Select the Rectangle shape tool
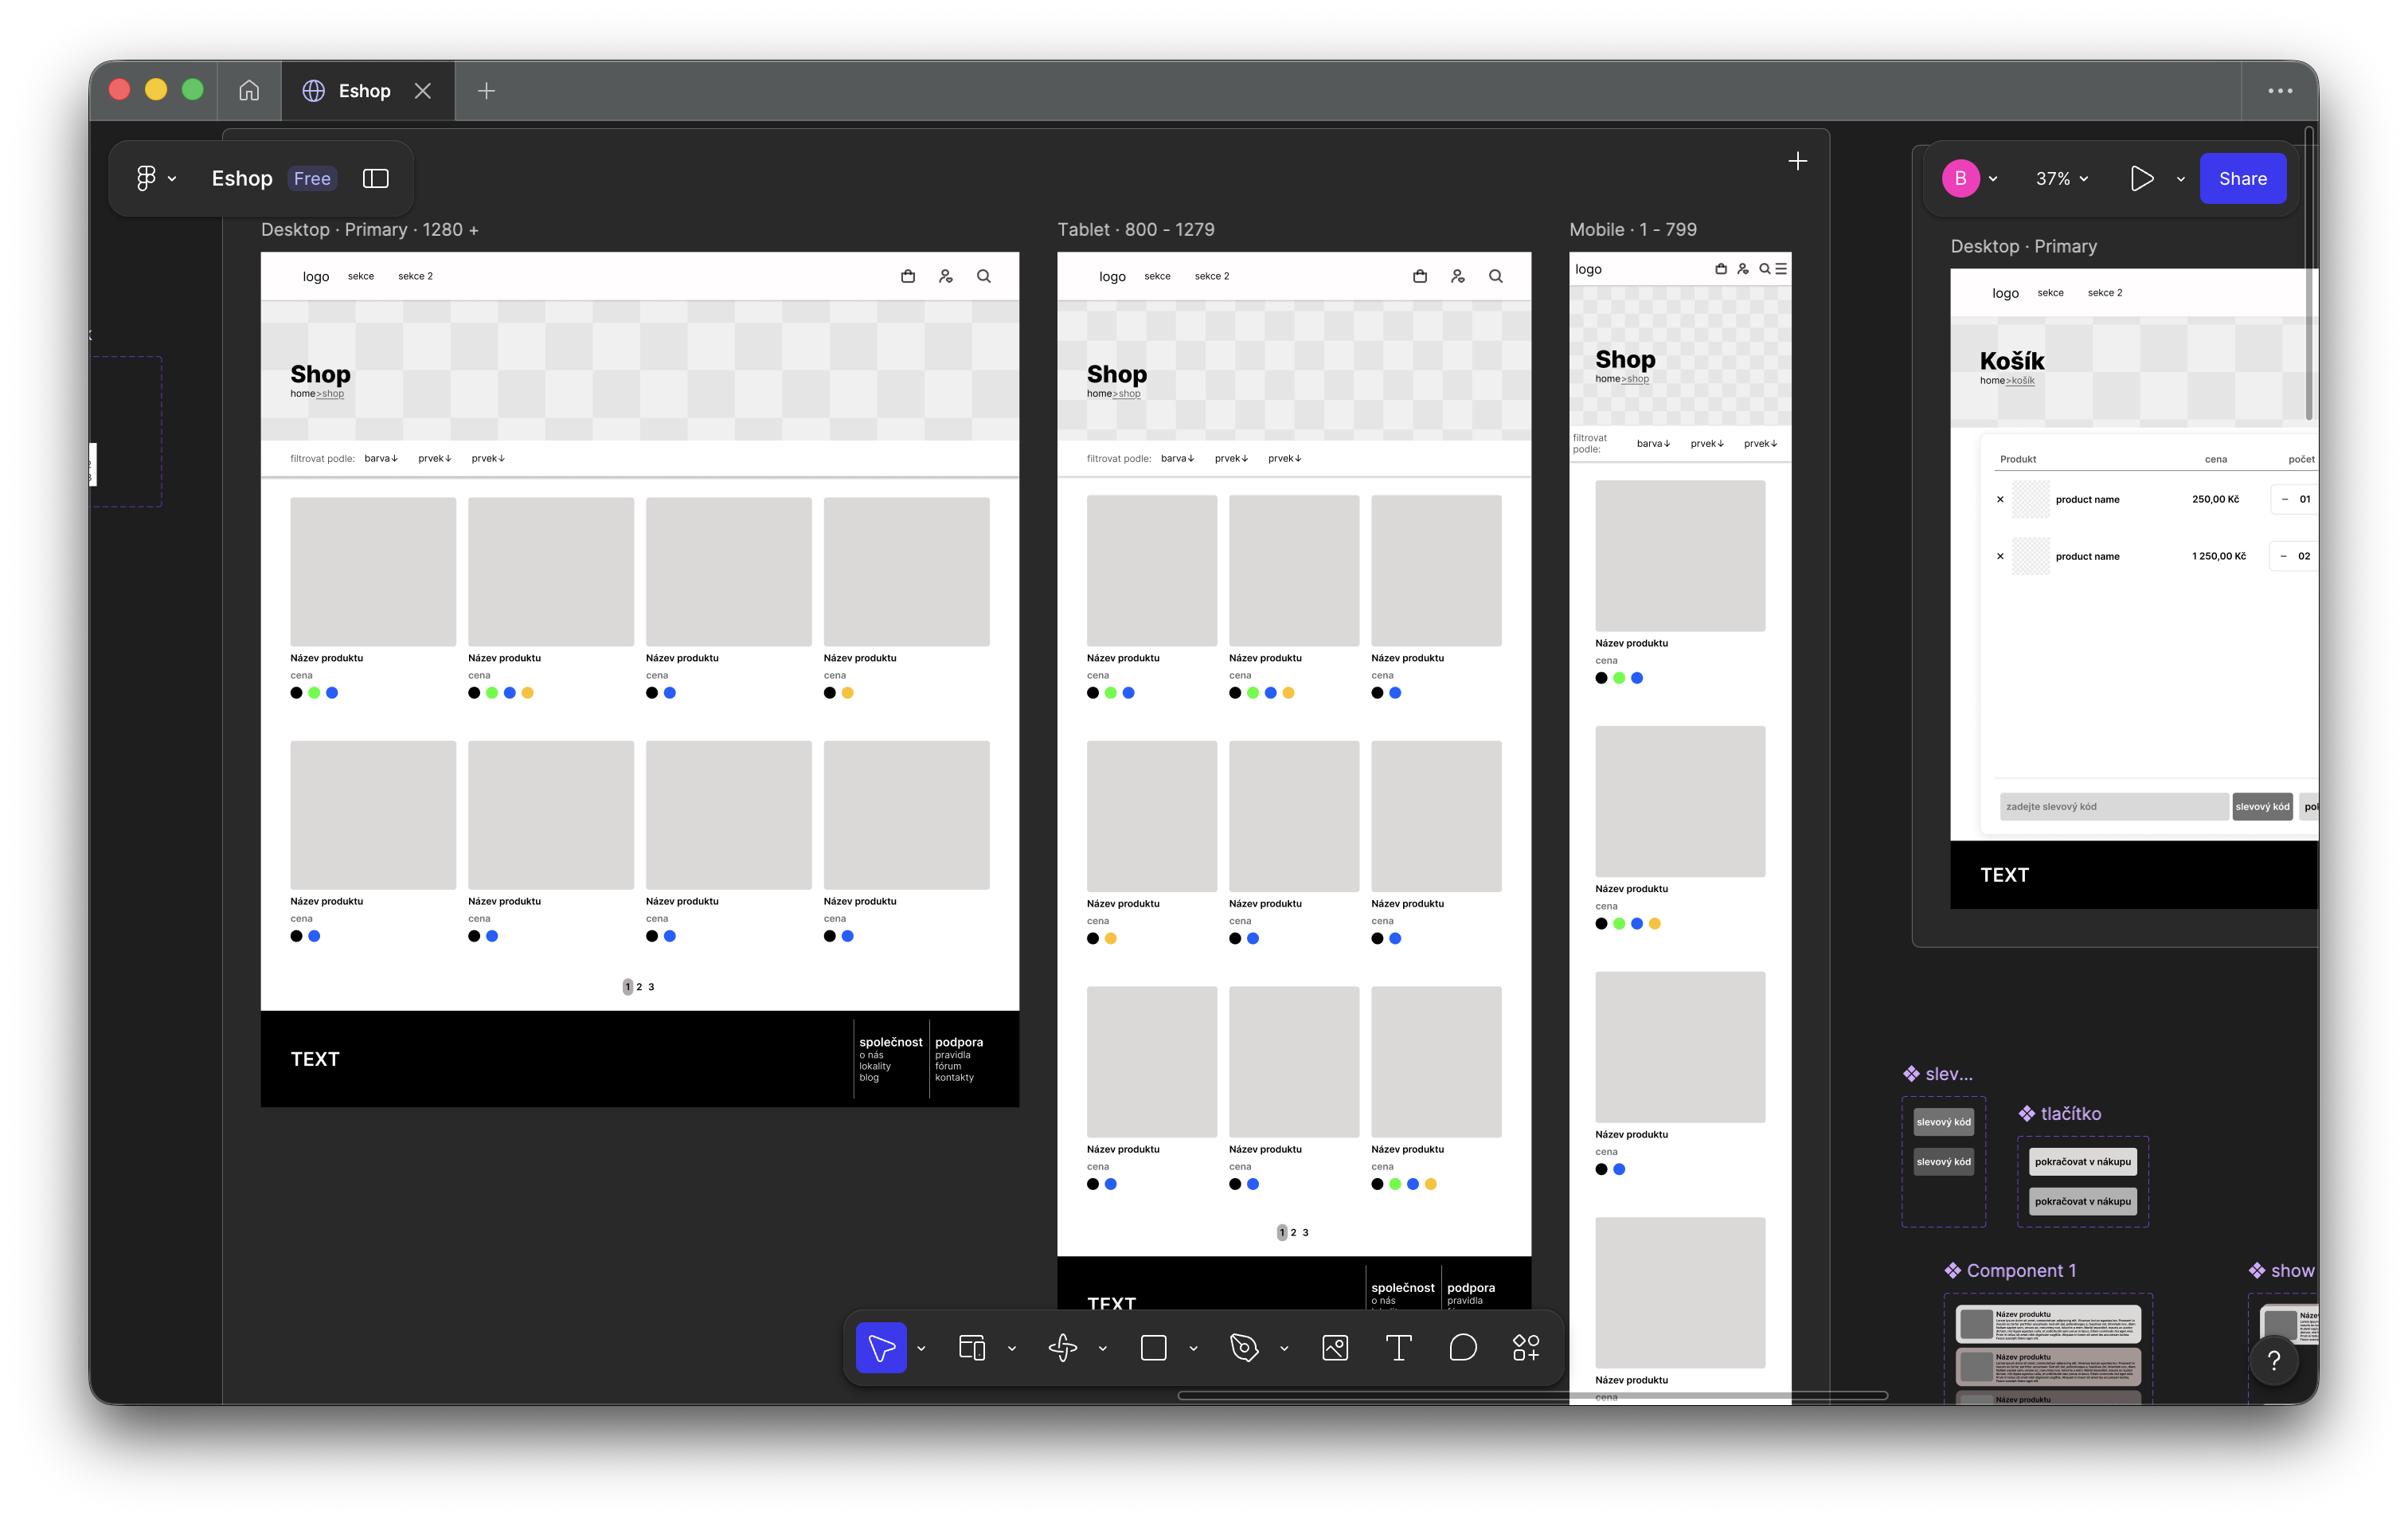The width and height of the screenshot is (2408, 1523). click(1153, 1348)
